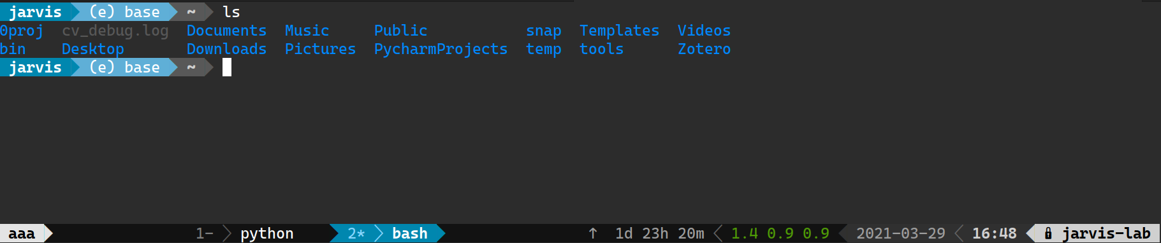1161x243 pixels.
Task: Select the python window in tmux status bar
Action: pos(267,233)
